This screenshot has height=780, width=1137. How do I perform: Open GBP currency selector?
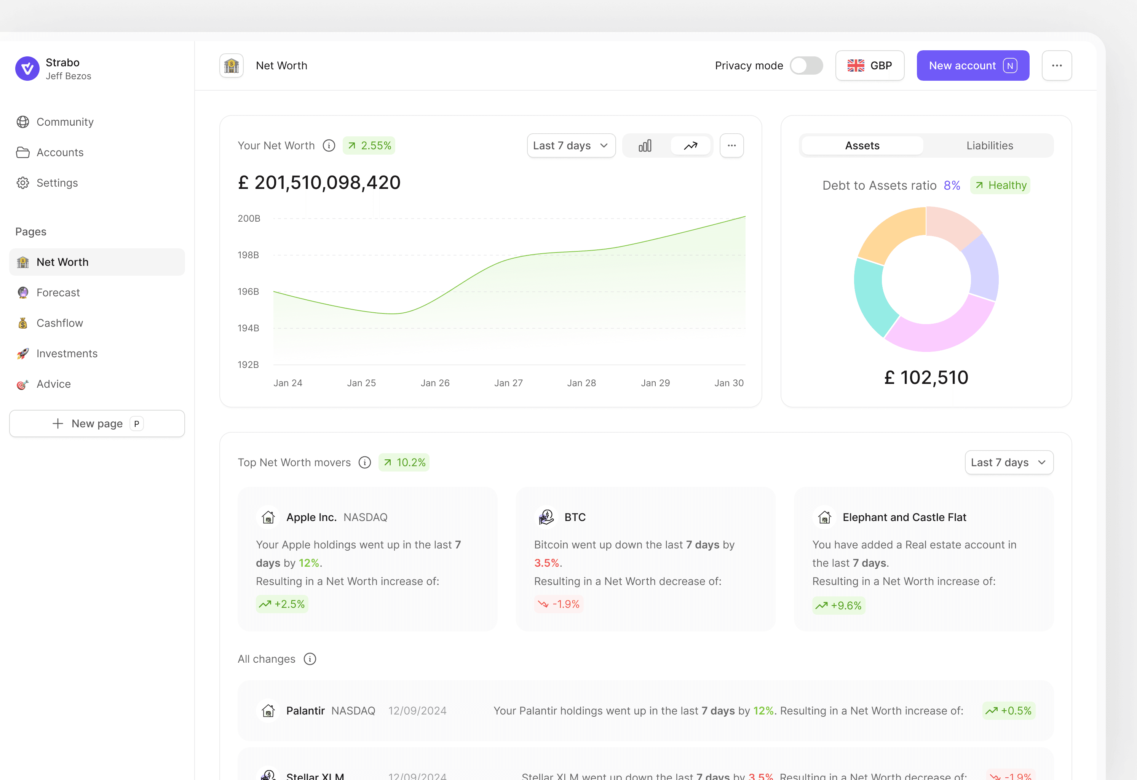[x=869, y=66]
